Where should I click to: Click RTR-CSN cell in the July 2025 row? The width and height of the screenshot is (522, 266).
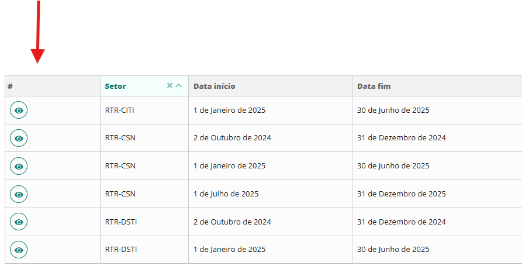click(120, 194)
